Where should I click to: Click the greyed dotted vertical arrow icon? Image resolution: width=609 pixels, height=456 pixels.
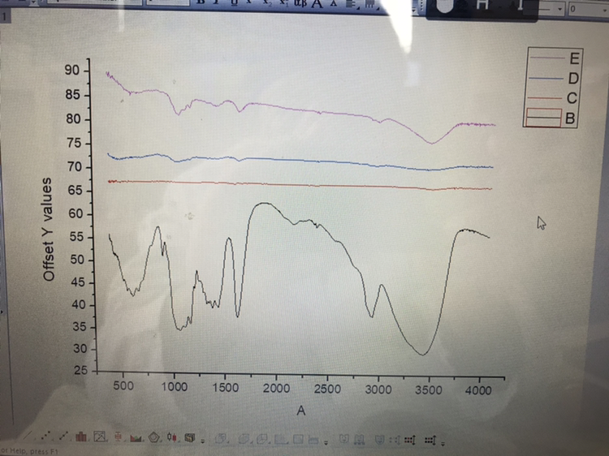click(395, 440)
